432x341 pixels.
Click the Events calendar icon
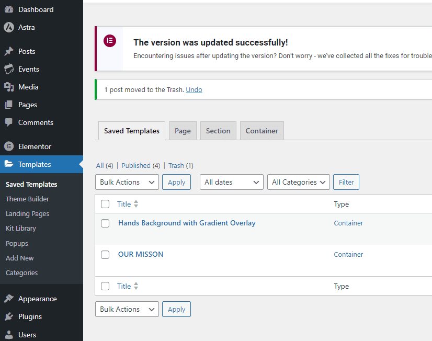pos(8,69)
